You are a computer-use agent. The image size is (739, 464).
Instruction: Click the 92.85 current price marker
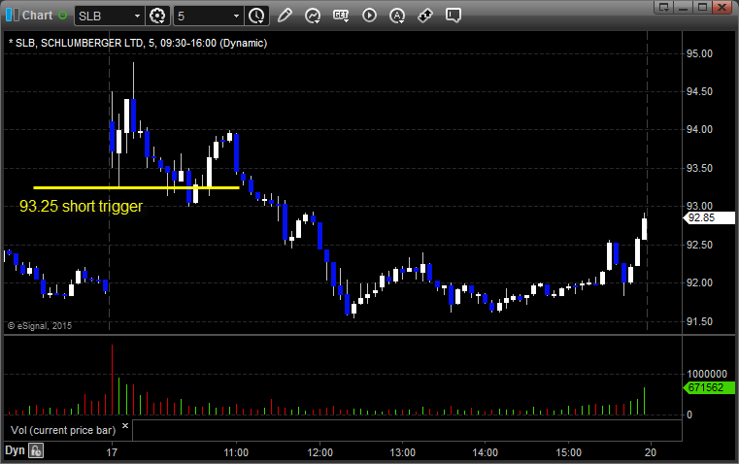coord(709,217)
